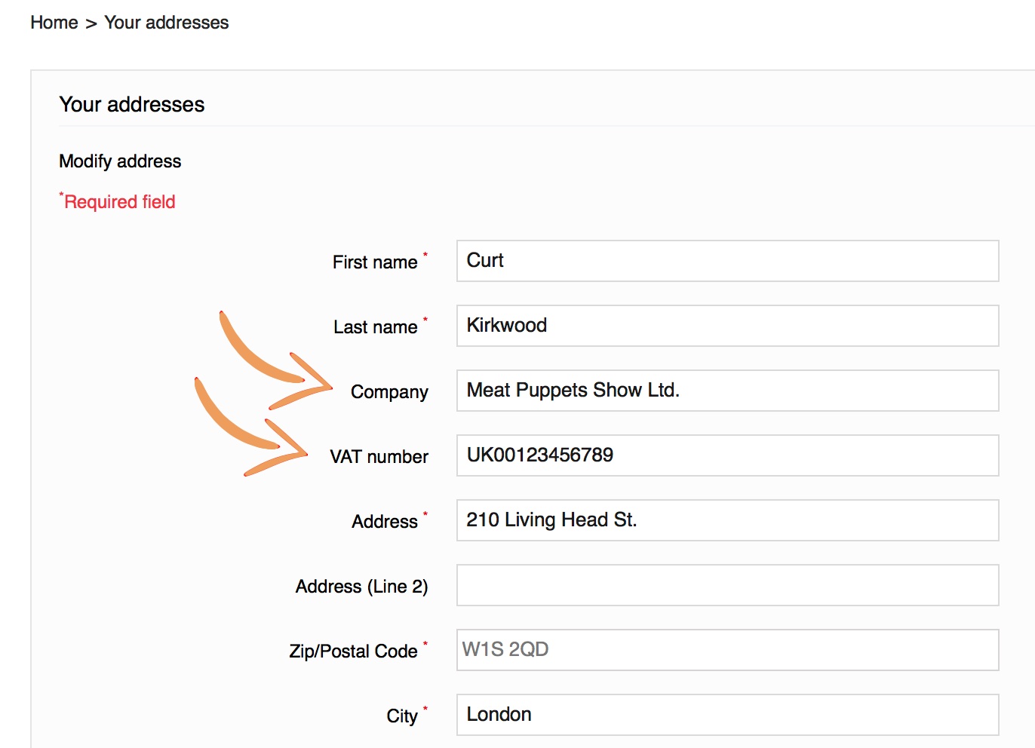Image resolution: width=1035 pixels, height=748 pixels.
Task: Click the City field containing London
Action: pos(727,715)
